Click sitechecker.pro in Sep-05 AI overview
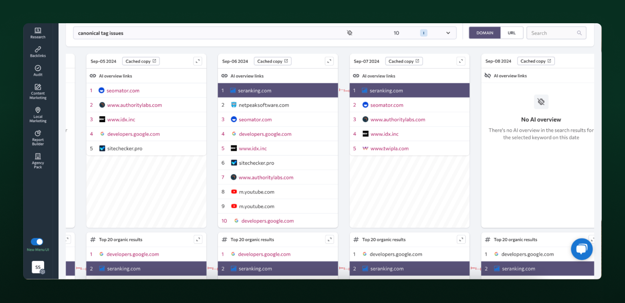 point(125,148)
